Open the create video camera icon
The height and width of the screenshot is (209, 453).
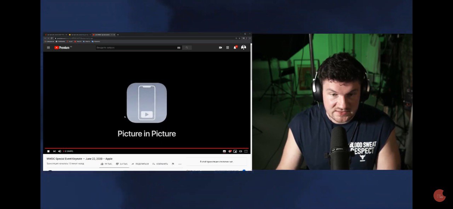(x=220, y=47)
